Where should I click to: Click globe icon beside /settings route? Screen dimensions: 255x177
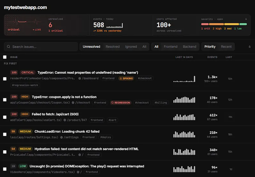(x=62, y=137)
